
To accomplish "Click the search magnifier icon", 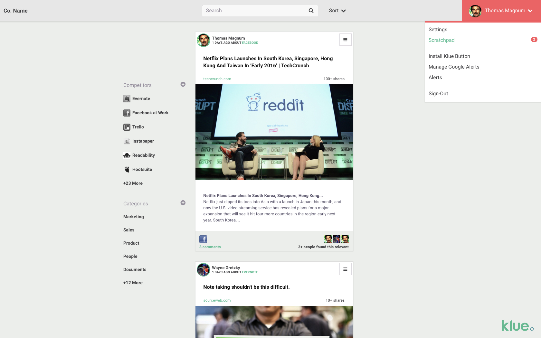I will tap(311, 11).
